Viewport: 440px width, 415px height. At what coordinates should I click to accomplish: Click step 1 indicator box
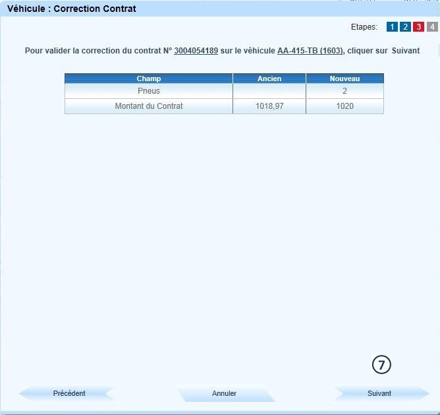tap(392, 27)
